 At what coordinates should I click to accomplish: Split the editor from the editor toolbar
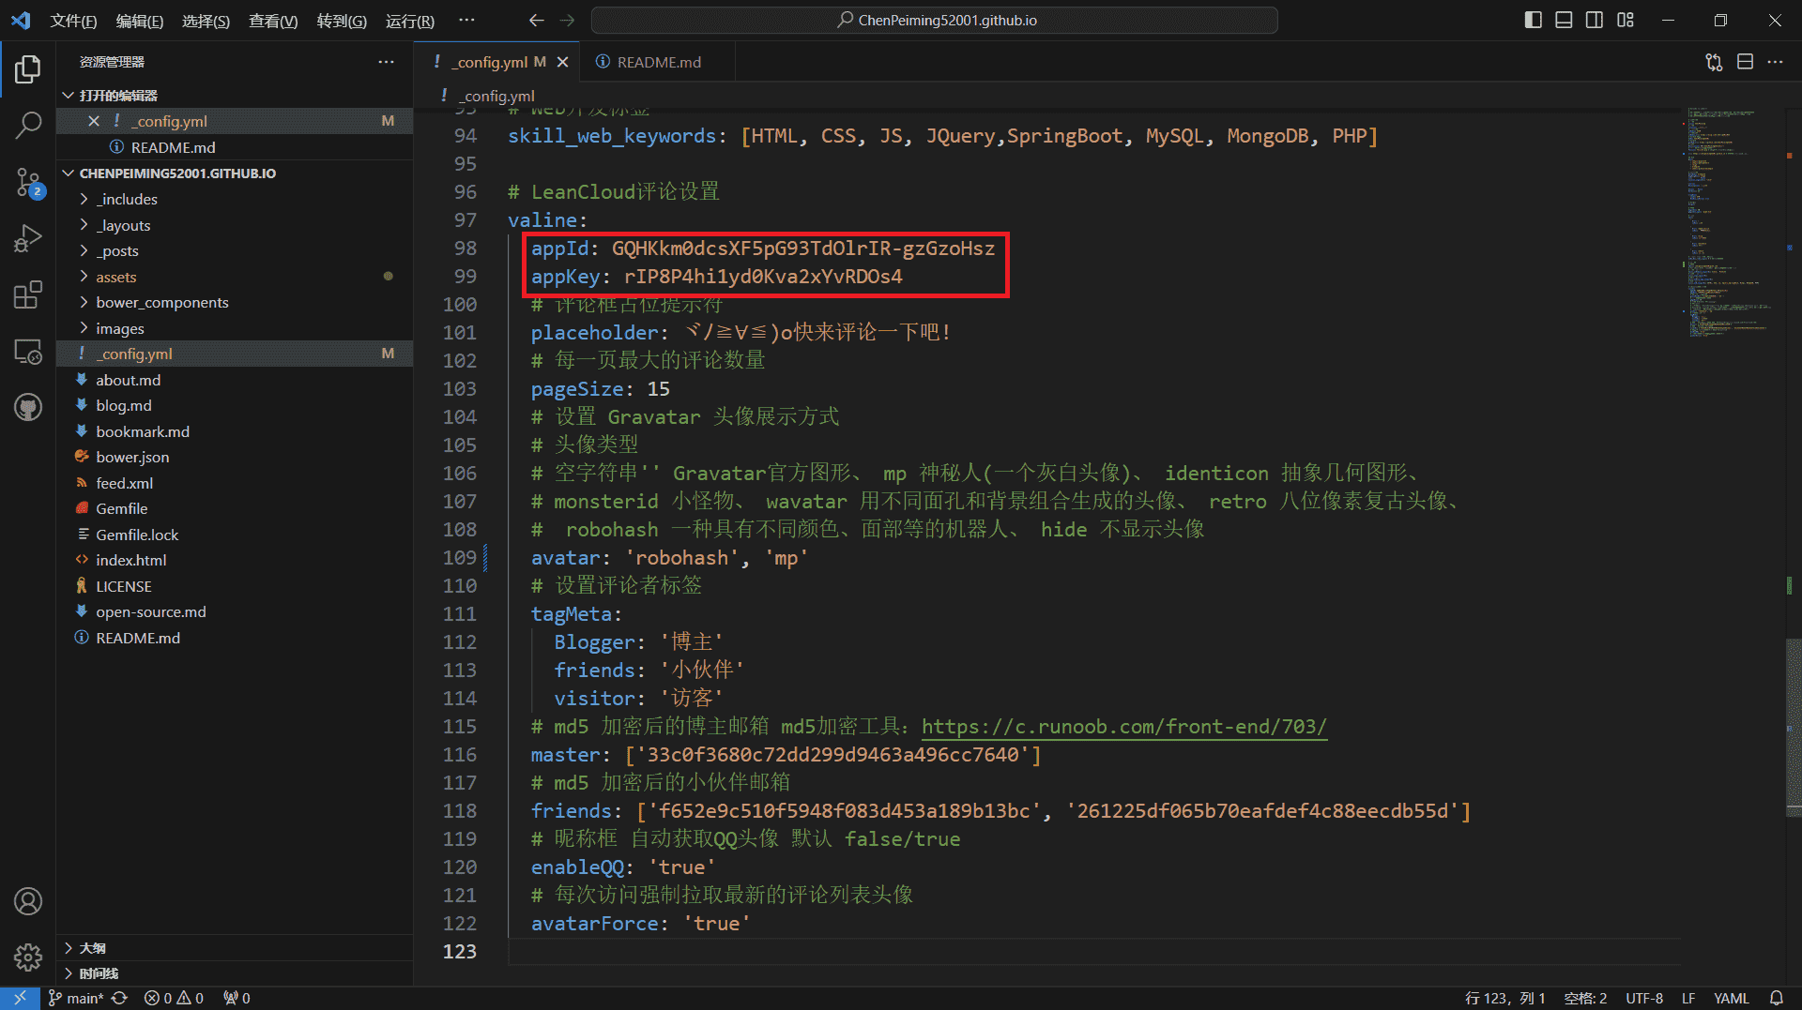pos(1745,62)
